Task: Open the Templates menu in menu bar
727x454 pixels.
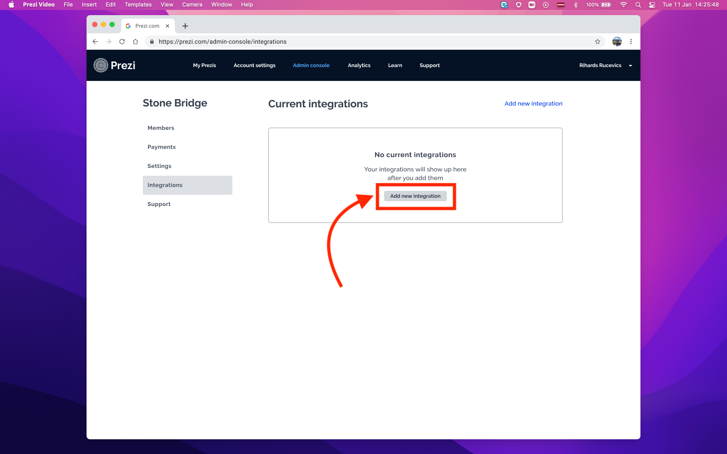Action: pos(138,5)
